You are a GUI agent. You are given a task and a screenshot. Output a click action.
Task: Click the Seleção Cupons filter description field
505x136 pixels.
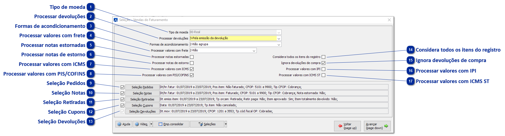(274, 105)
